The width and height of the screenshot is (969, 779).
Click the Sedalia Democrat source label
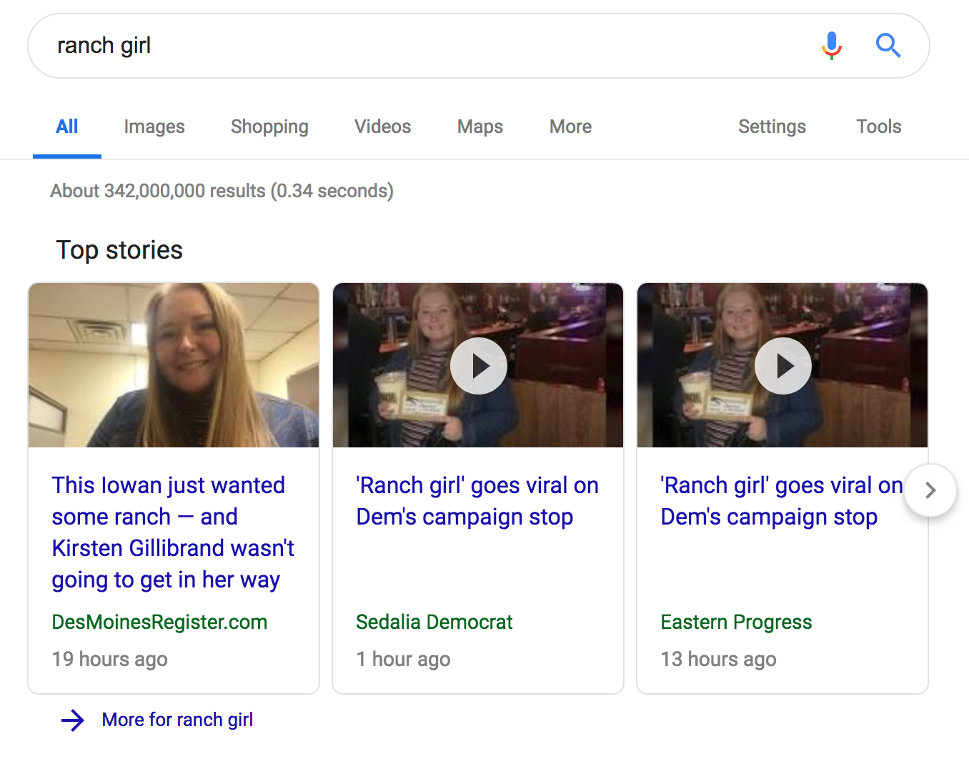point(434,622)
